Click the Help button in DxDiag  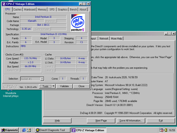click(x=57, y=121)
